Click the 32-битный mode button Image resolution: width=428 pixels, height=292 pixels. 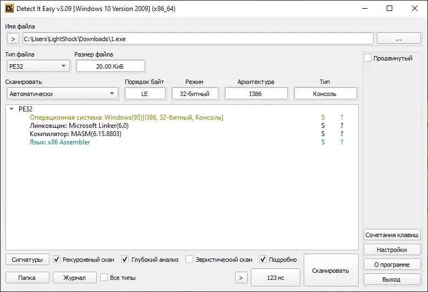click(195, 94)
